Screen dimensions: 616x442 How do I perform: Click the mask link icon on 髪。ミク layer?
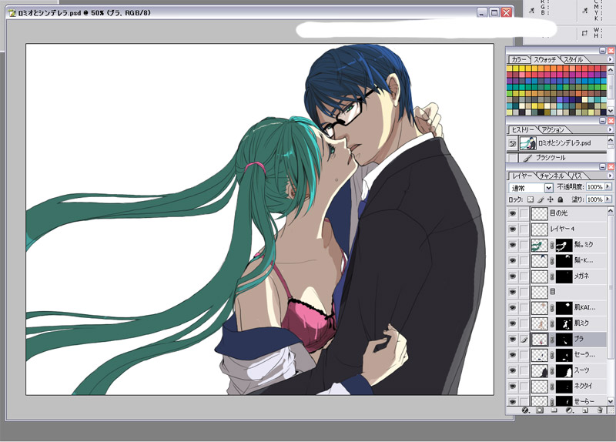(551, 246)
